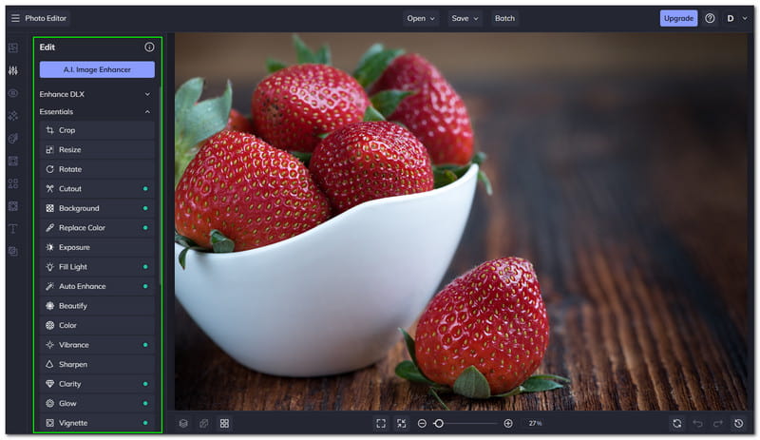Open the Photo Editor hamburger menu
Screen dimensions: 760x440
tap(15, 18)
